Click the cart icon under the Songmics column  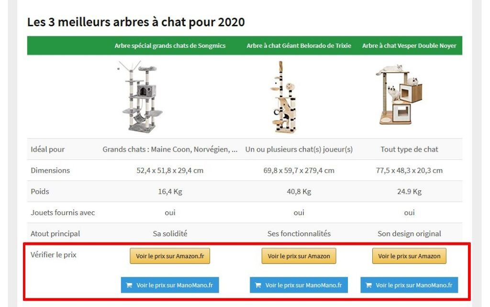pyautogui.click(x=129, y=285)
